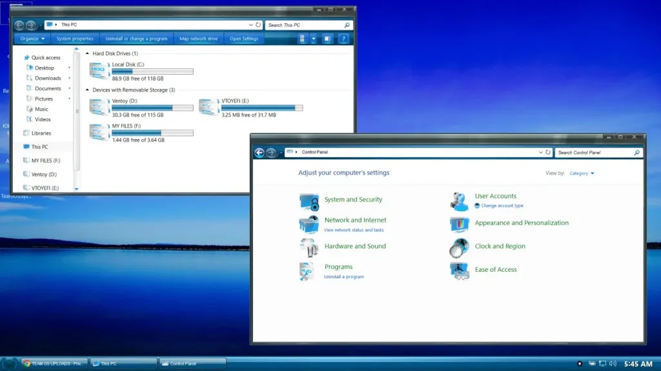Screen dimensions: 661x371
Task: Open Change account type link
Action: click(502, 205)
